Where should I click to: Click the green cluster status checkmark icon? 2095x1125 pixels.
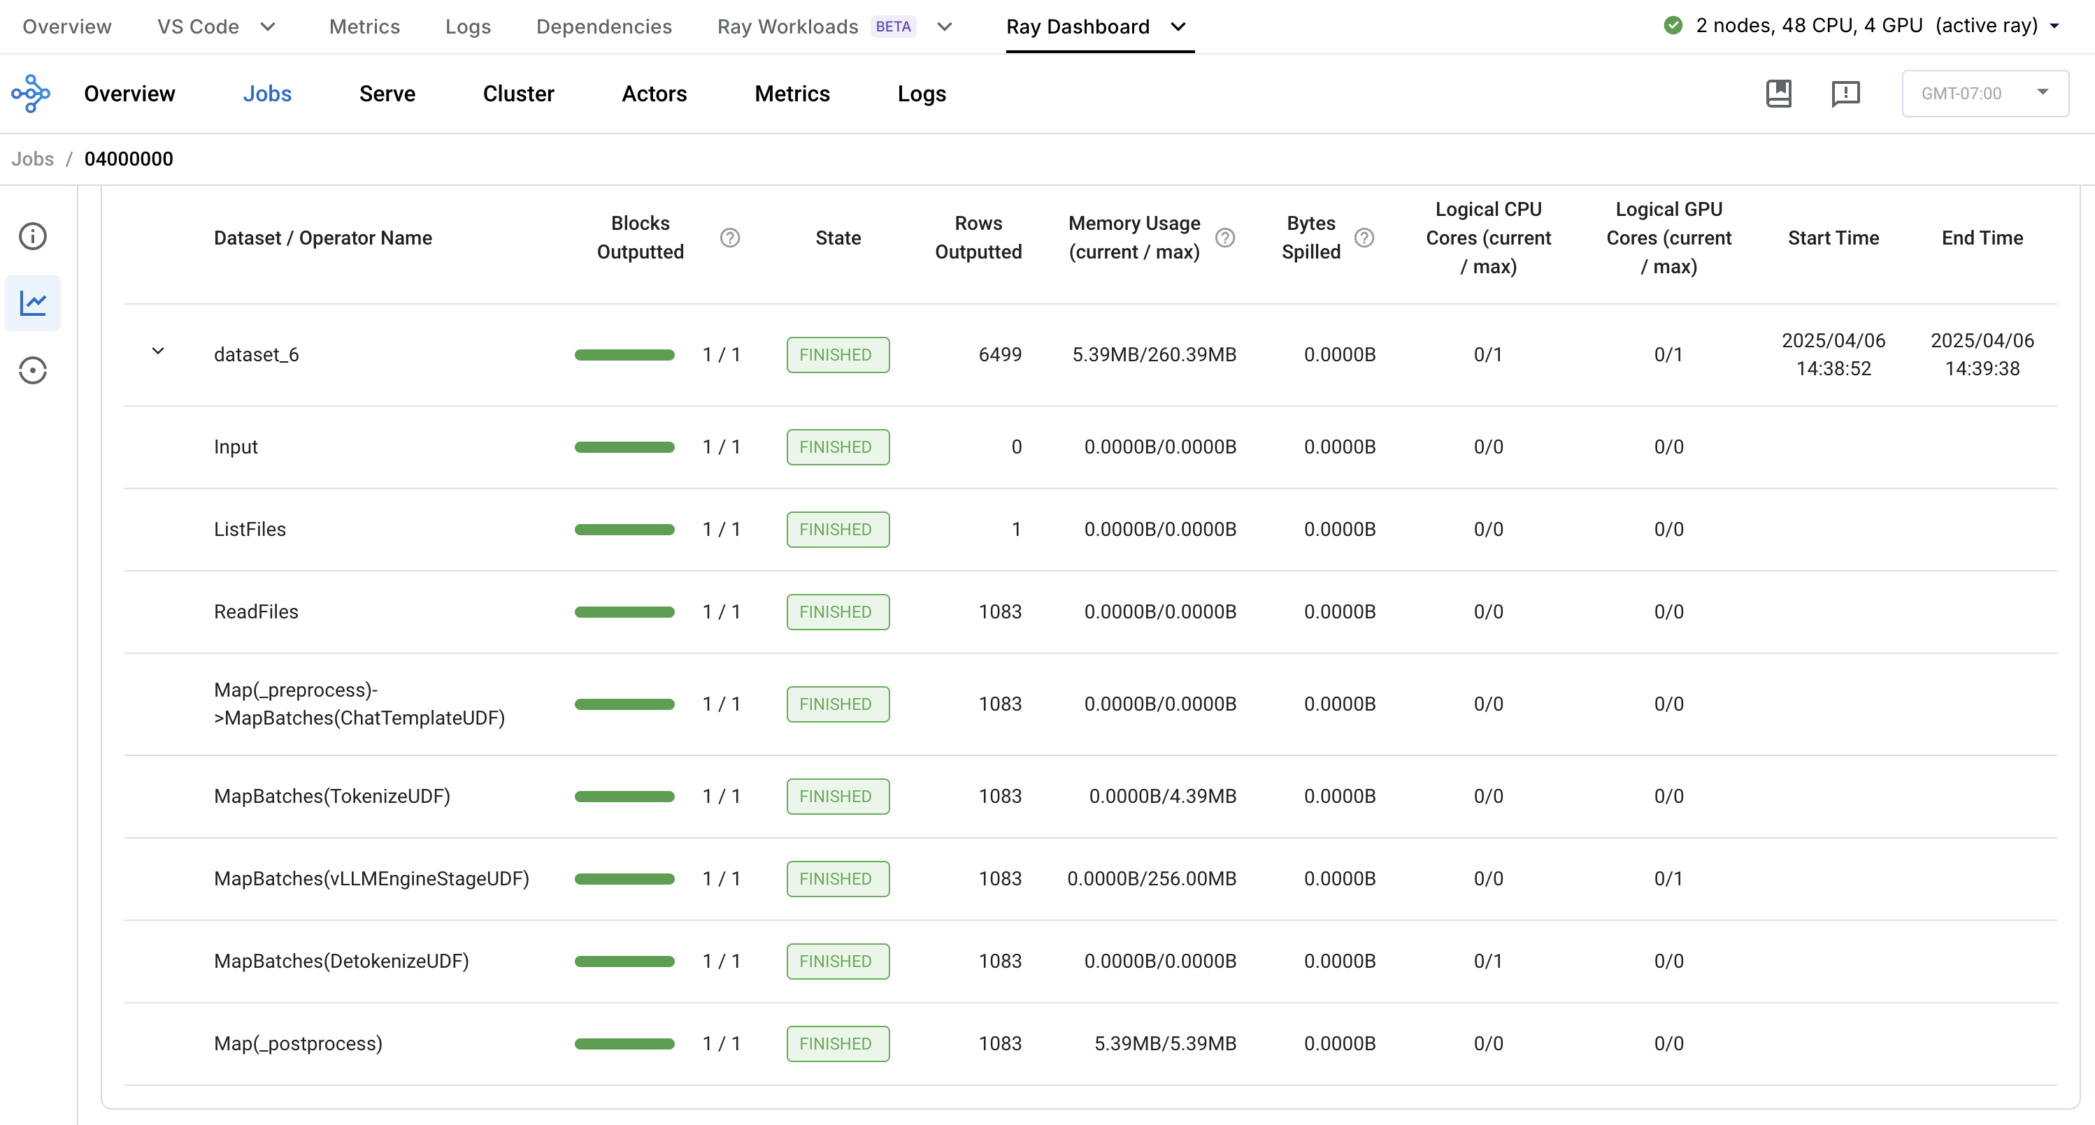point(1672,25)
